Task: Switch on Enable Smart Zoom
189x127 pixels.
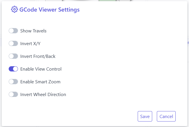Action: coord(13,82)
